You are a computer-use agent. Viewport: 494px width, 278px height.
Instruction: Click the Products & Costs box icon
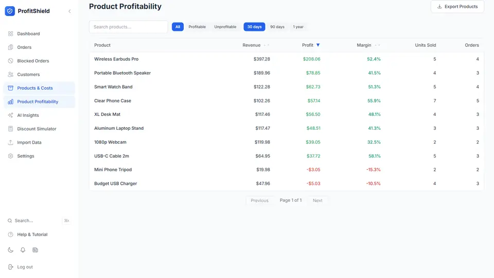[x=10, y=88]
